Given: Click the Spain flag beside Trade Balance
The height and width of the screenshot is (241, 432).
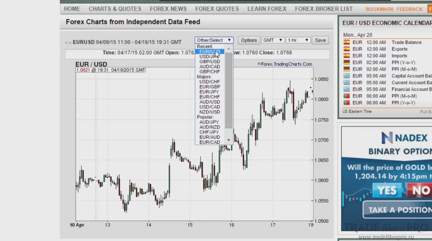Looking at the screenshot, I should click(x=347, y=42).
